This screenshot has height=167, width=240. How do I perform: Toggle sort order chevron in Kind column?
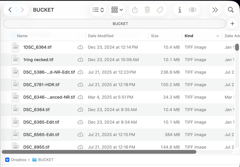[x=217, y=36]
